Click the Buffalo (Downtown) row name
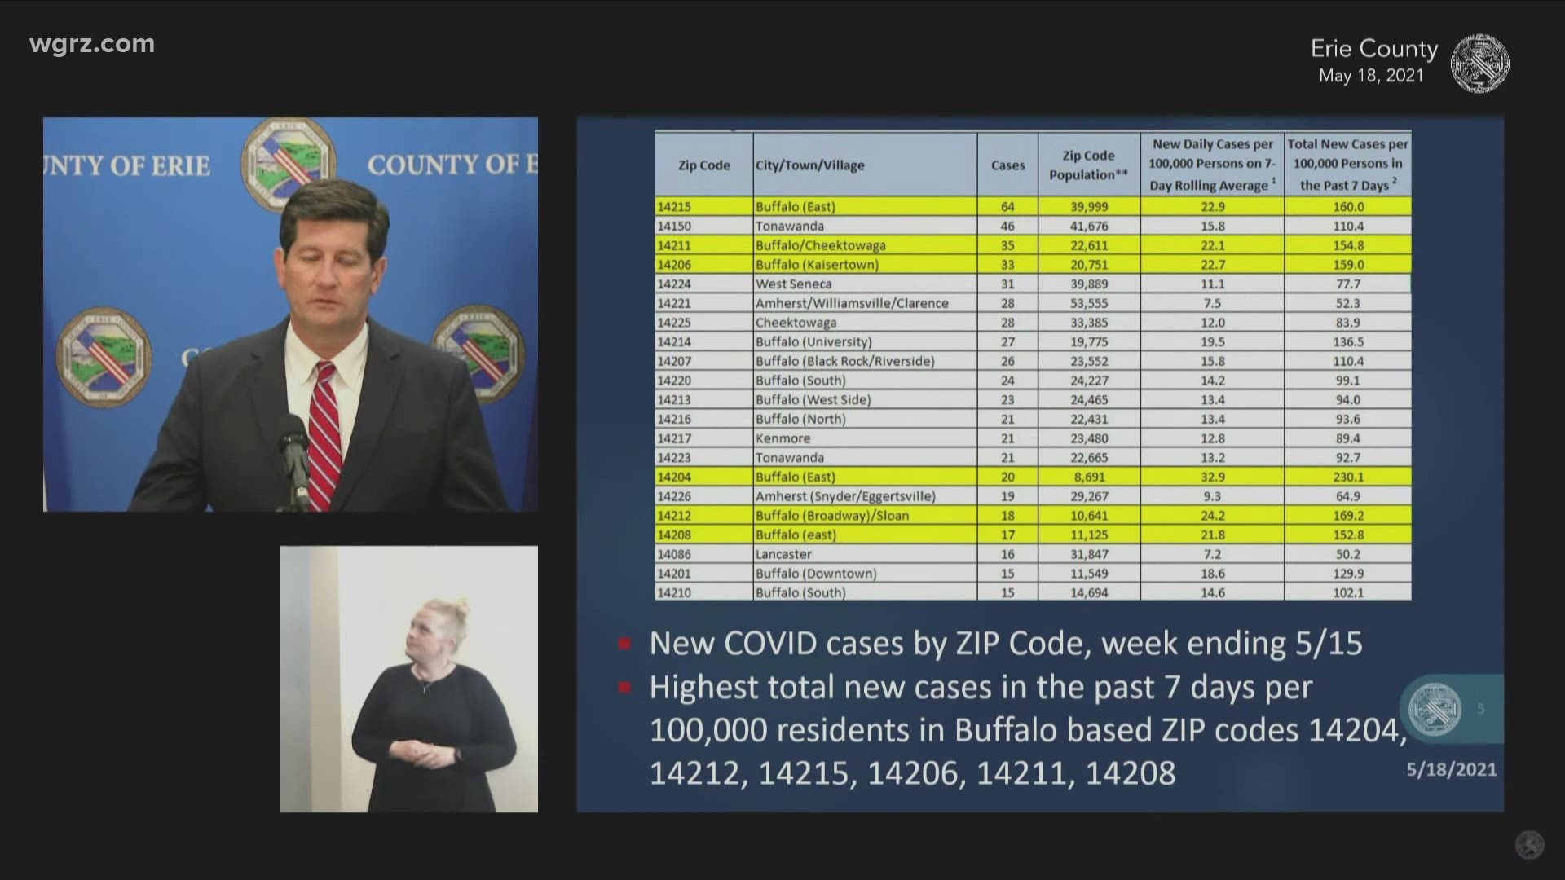The image size is (1565, 880). point(816,574)
